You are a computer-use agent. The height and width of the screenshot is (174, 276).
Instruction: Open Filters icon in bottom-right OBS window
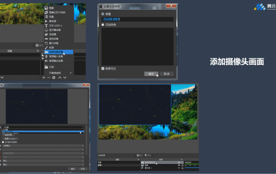pos(146,155)
